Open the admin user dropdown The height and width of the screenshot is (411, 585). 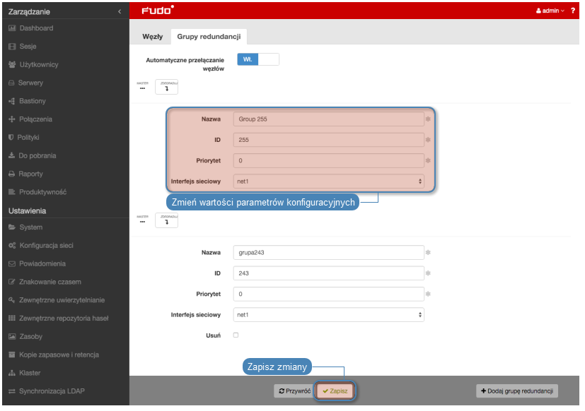pyautogui.click(x=550, y=11)
